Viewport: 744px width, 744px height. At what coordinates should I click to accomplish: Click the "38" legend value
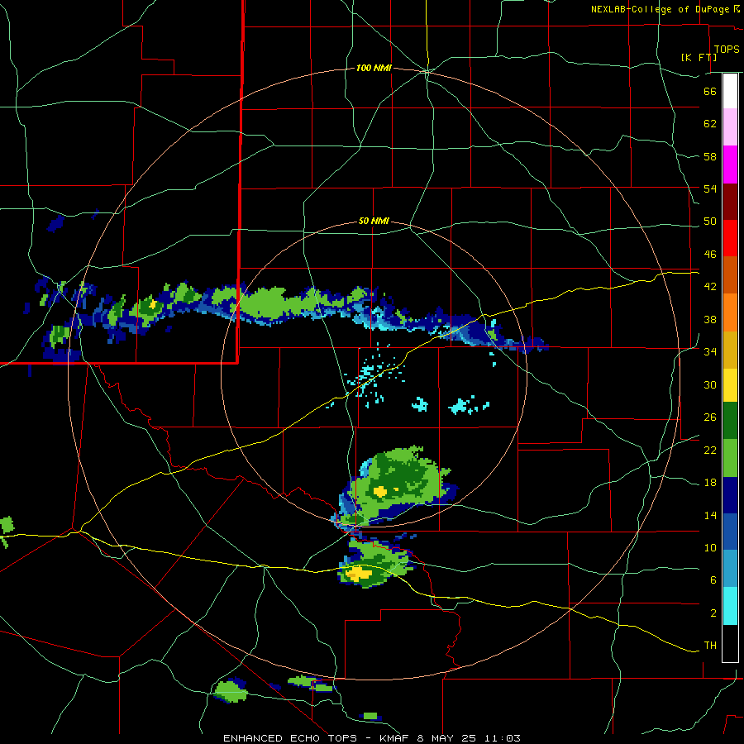tap(710, 320)
